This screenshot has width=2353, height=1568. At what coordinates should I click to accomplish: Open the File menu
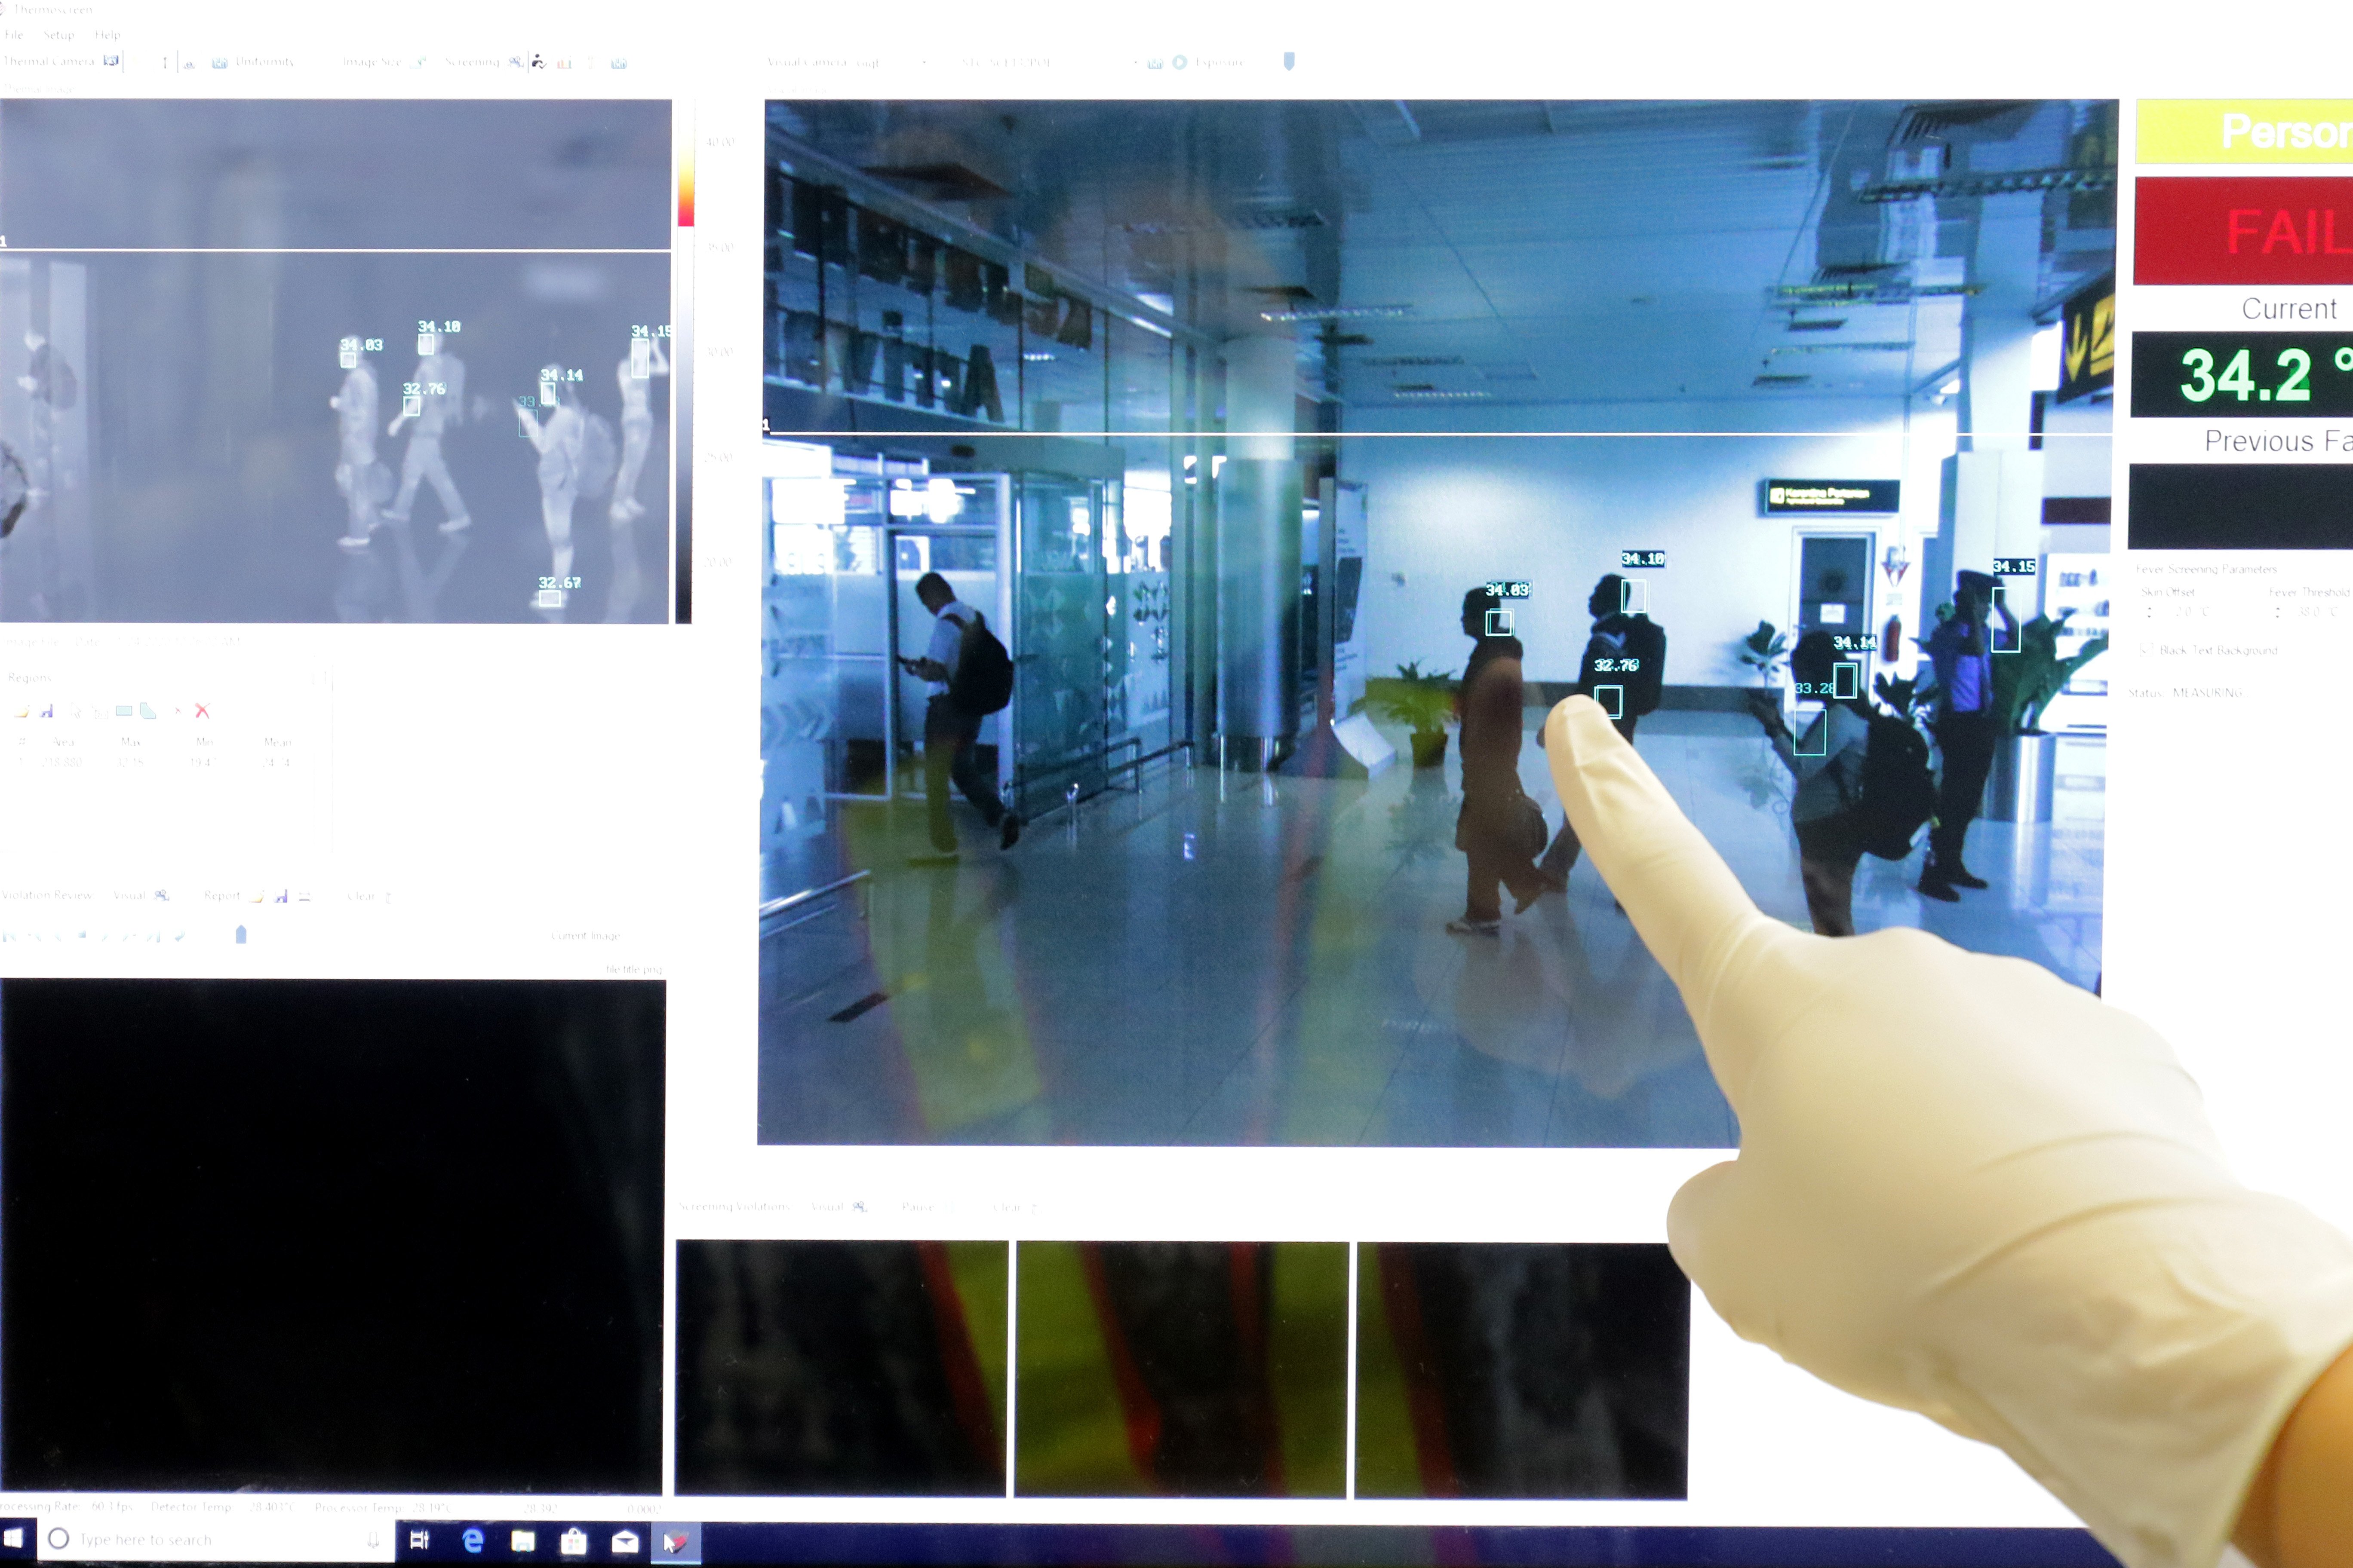[x=14, y=35]
